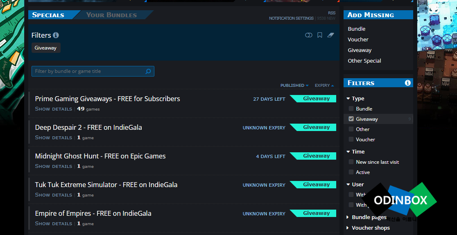Sort by Published
Viewport: 457px width, 235px height.
click(x=294, y=86)
